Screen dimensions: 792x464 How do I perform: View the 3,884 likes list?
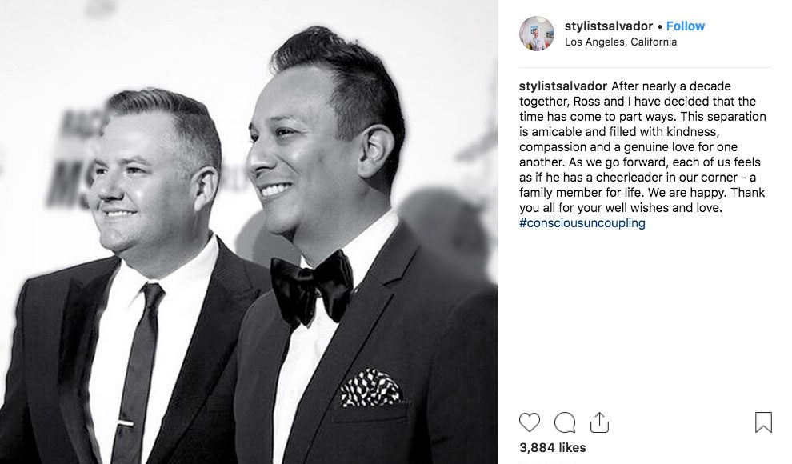pyautogui.click(x=553, y=447)
